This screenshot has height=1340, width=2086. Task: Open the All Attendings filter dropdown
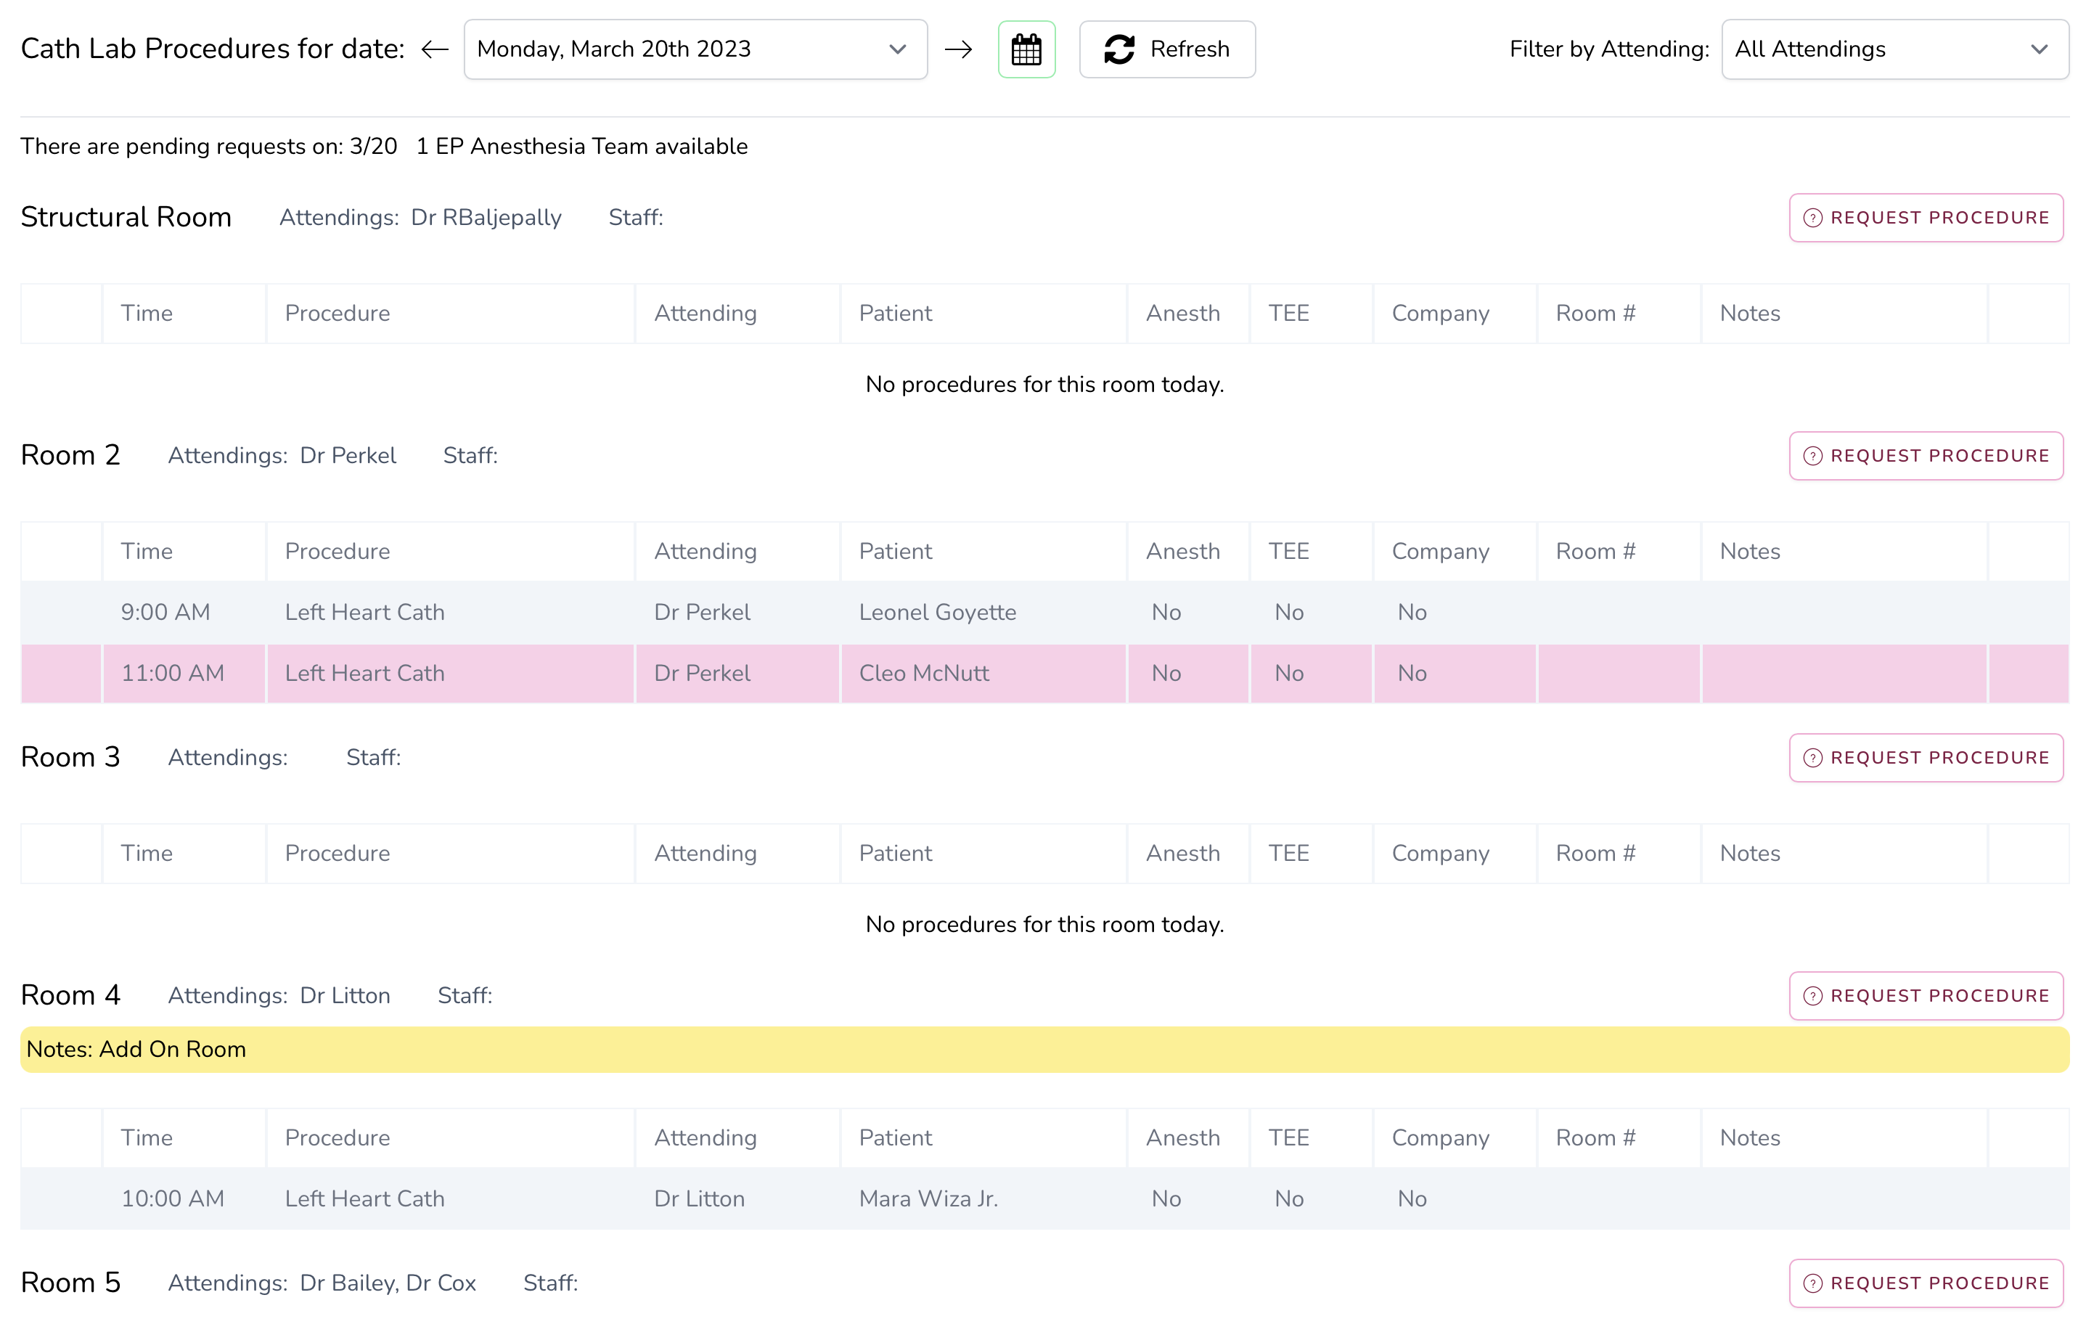(x=1893, y=49)
